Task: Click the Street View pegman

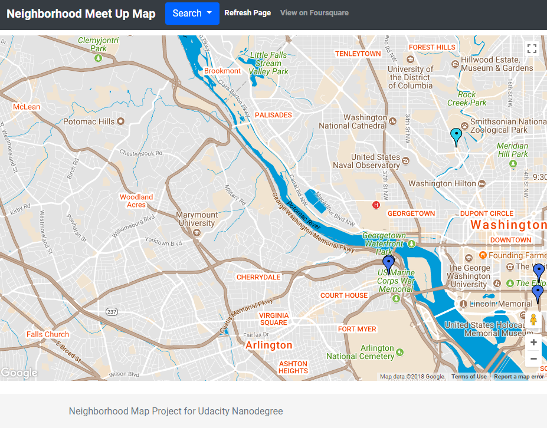Action: 533,320
